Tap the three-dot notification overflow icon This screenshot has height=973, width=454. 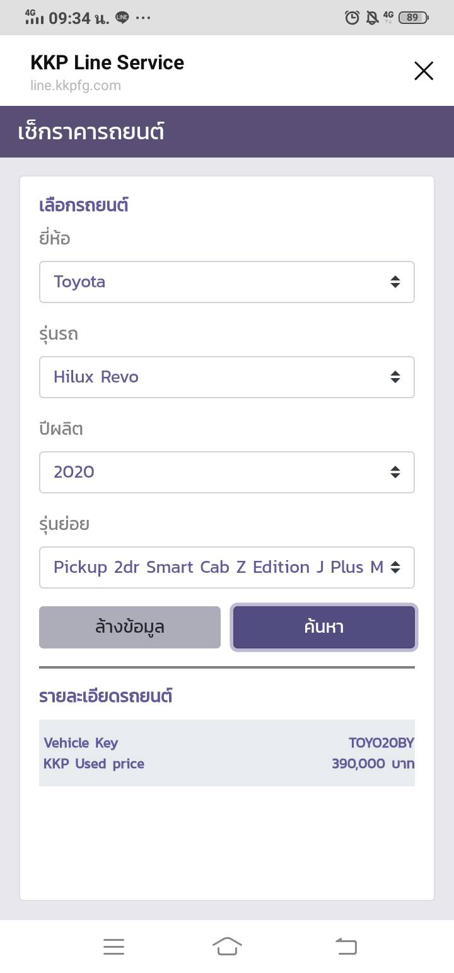[x=143, y=18]
